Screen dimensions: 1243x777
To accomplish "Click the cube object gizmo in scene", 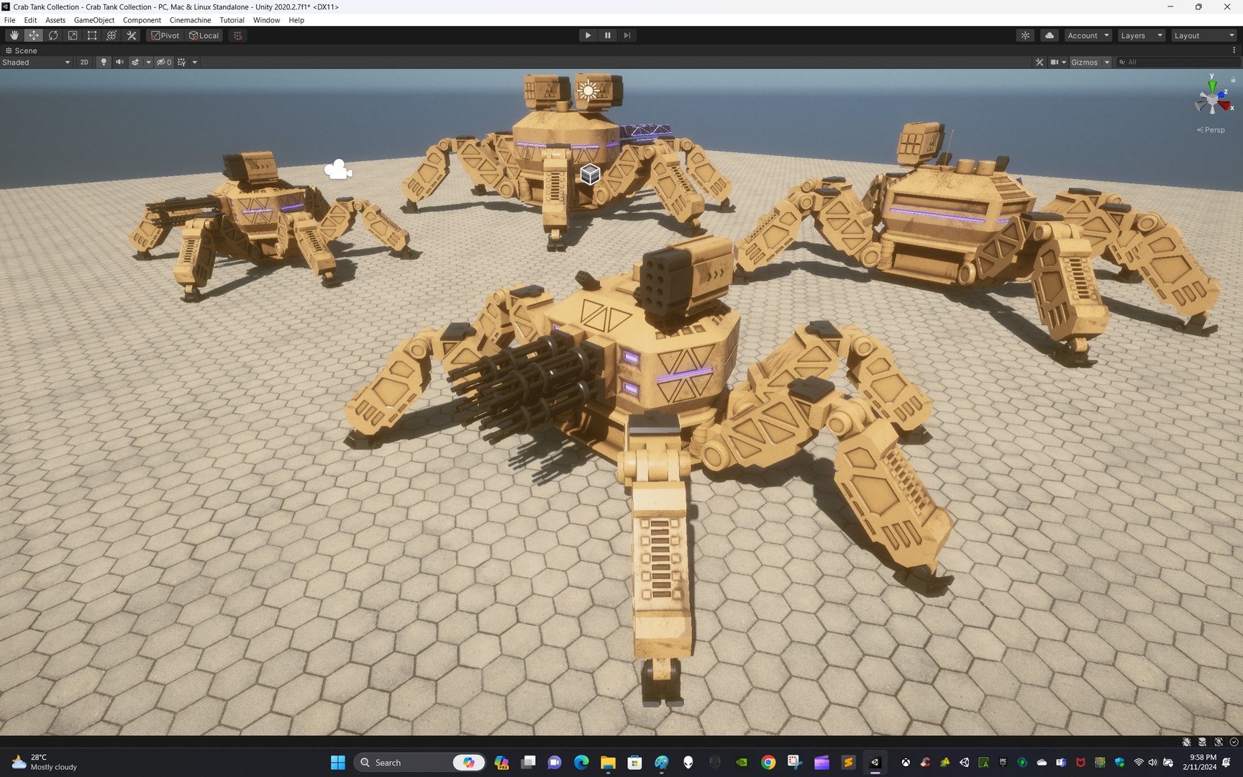I will point(590,174).
